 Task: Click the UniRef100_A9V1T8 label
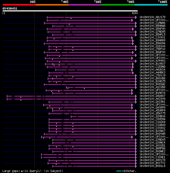152,160
